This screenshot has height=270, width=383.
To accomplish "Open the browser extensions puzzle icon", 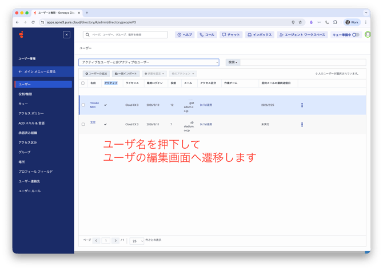I will pos(335,22).
